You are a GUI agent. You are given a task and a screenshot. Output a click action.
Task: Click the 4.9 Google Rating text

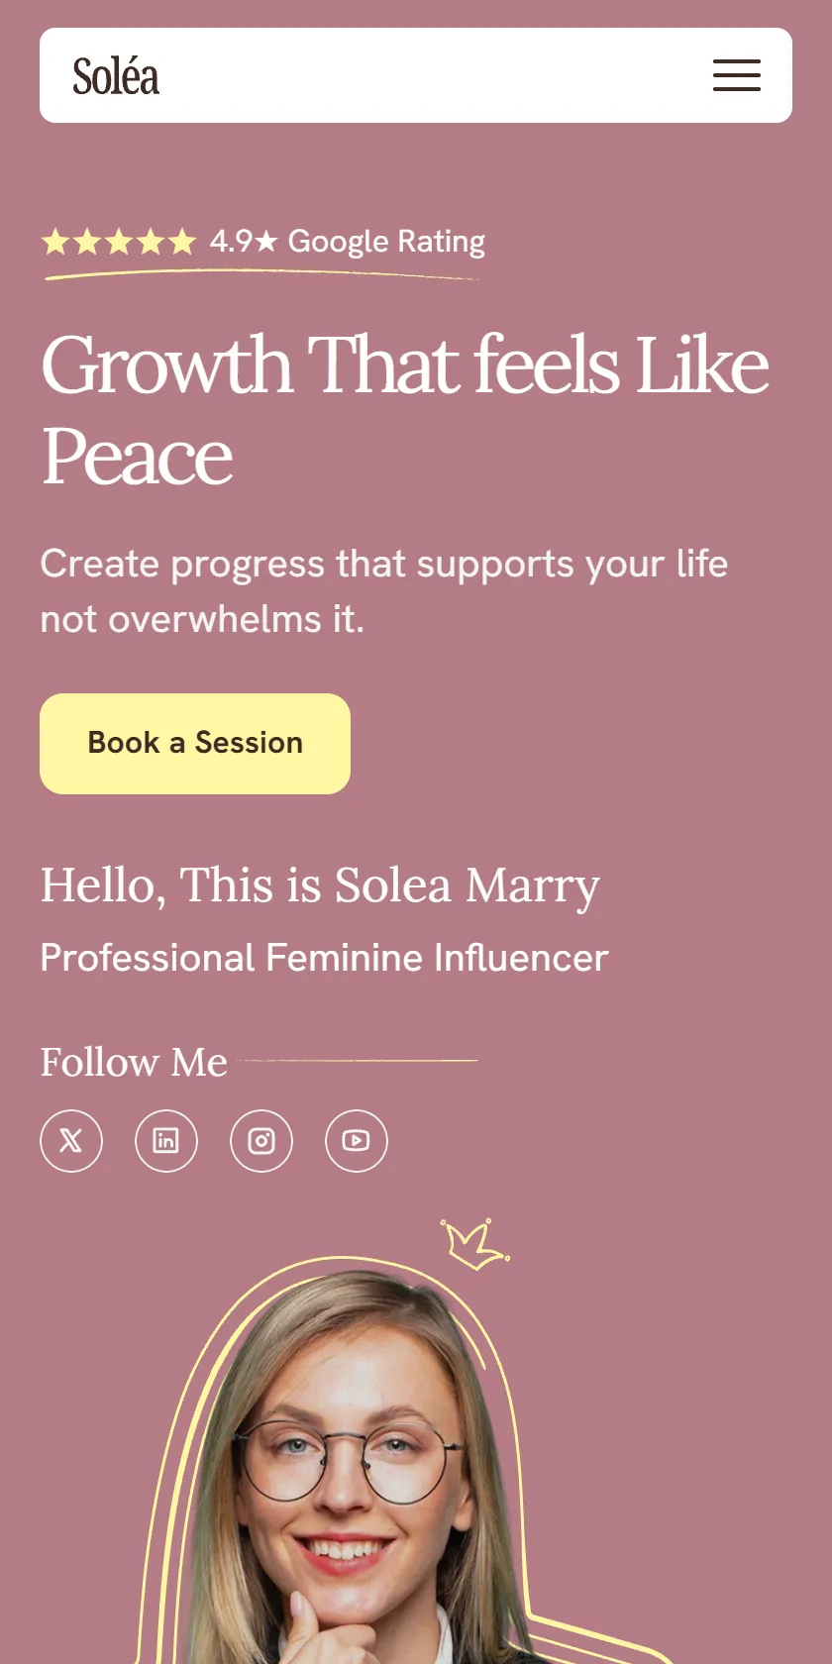(x=348, y=242)
